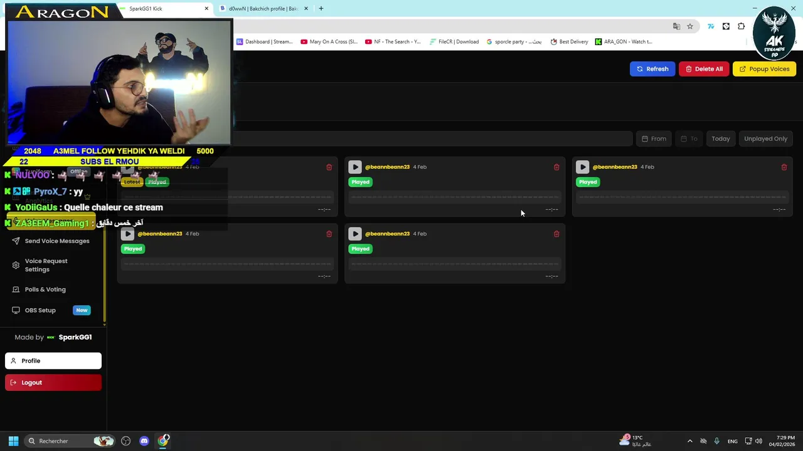Click the Played badge in the bottom-middle card

click(x=360, y=249)
